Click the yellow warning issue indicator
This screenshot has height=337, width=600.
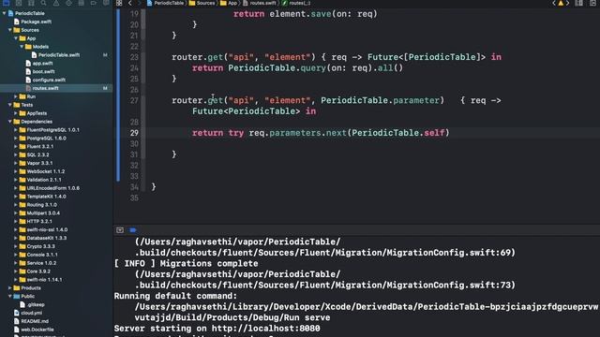pos(561,3)
